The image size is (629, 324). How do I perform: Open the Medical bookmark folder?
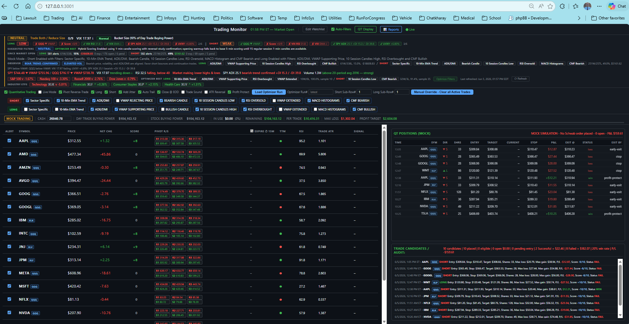click(464, 18)
